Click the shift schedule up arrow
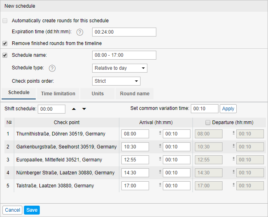Viewport: 268px width, 217px height. coord(74,109)
